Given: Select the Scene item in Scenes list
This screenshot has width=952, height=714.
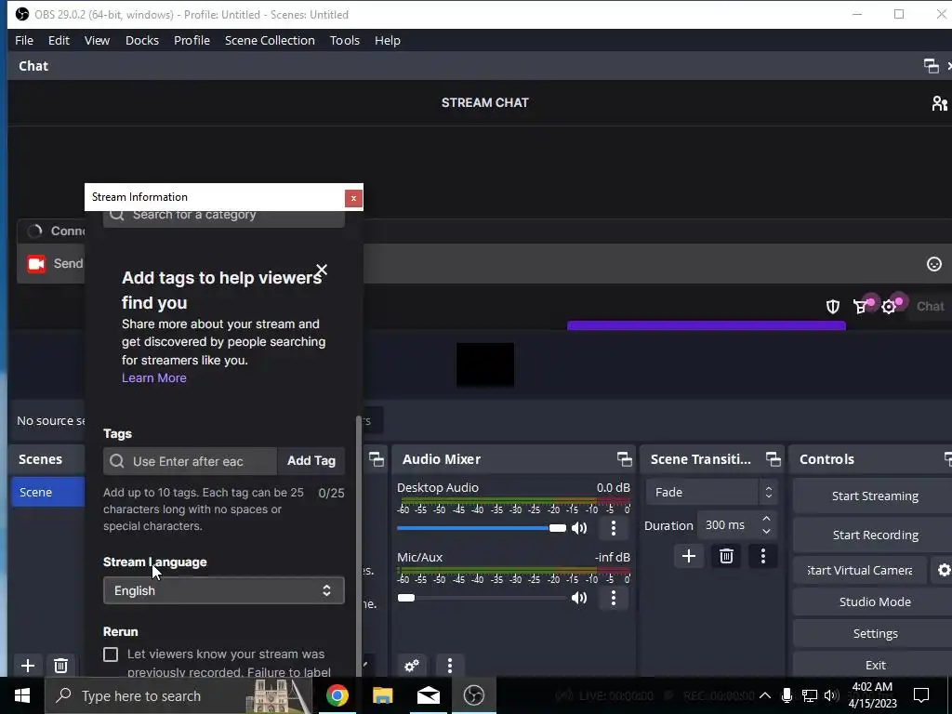Looking at the screenshot, I should (x=48, y=492).
